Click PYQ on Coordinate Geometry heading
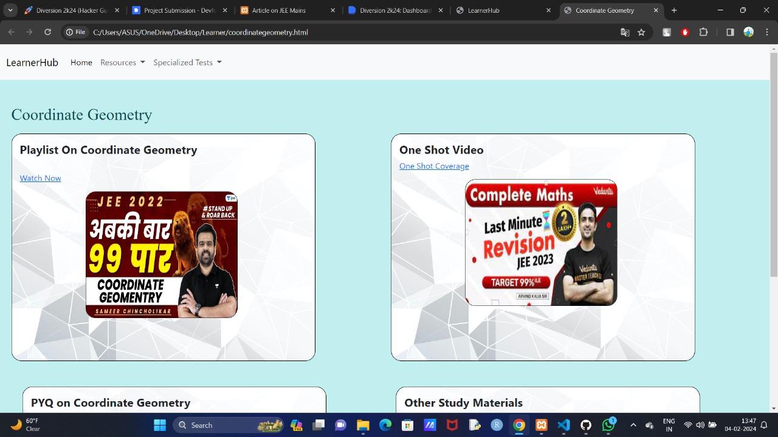Image resolution: width=778 pixels, height=437 pixels. click(111, 403)
